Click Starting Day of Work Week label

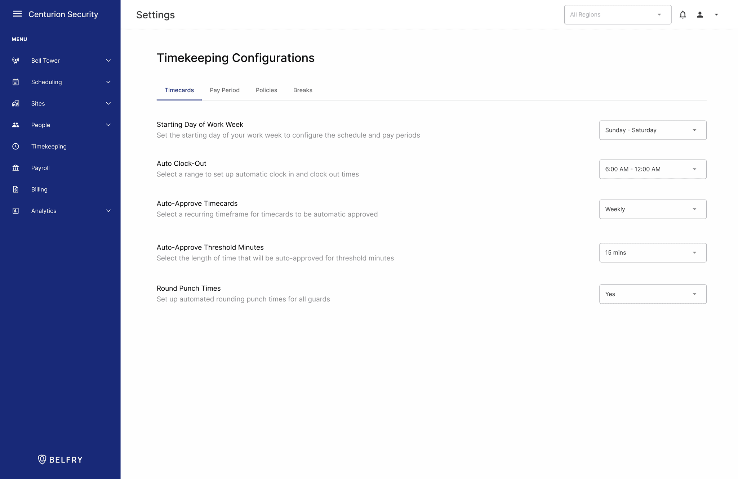pos(200,124)
